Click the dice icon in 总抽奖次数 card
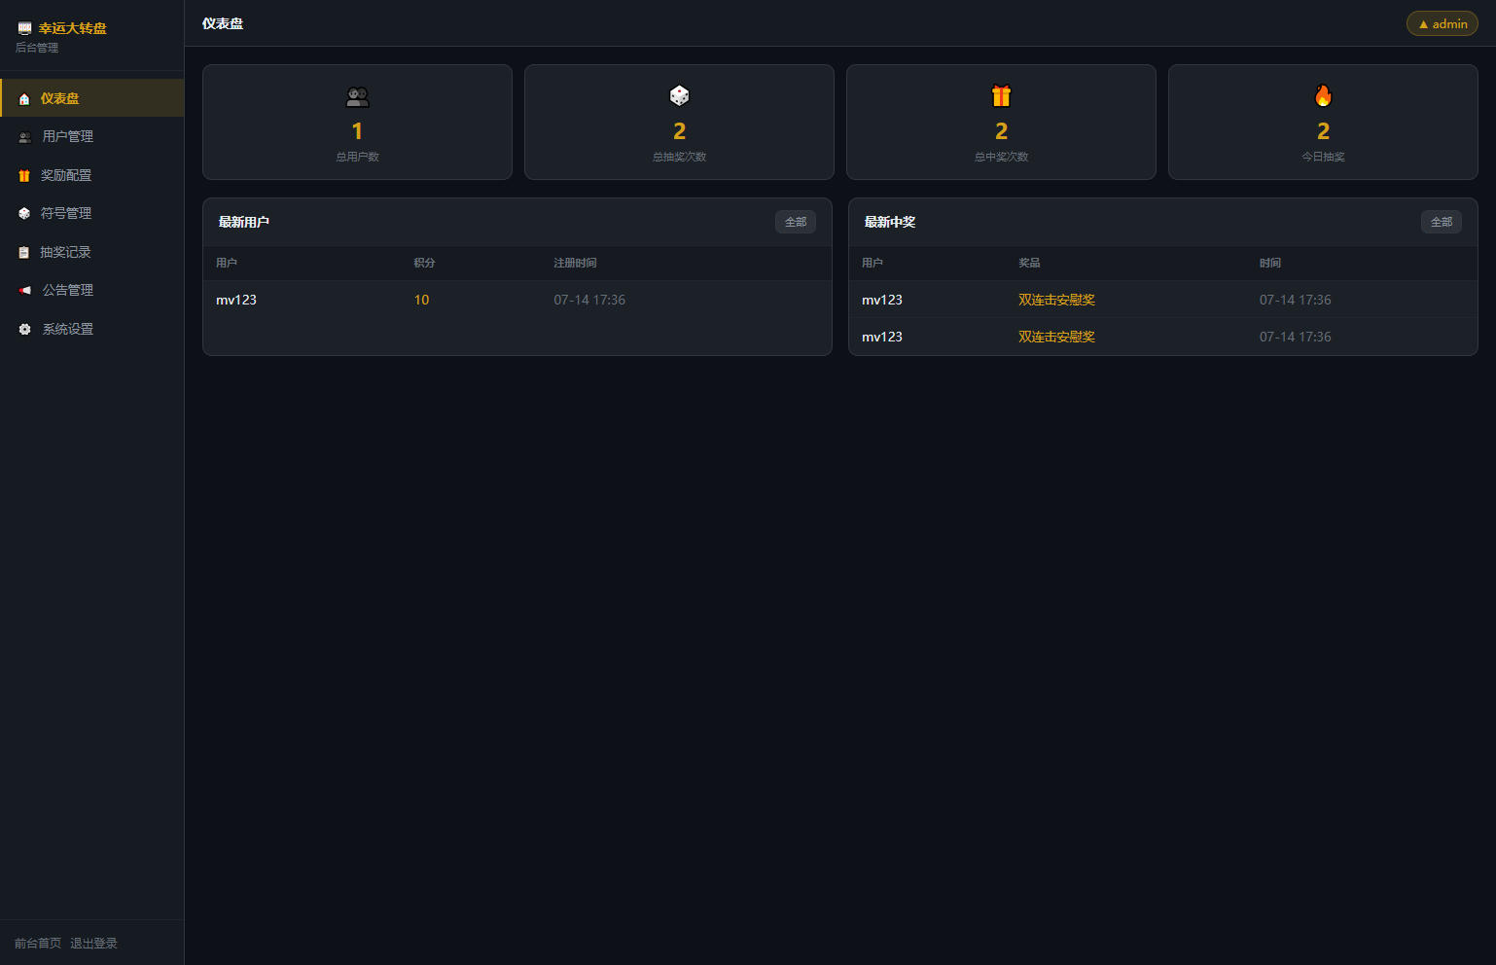 [x=679, y=95]
